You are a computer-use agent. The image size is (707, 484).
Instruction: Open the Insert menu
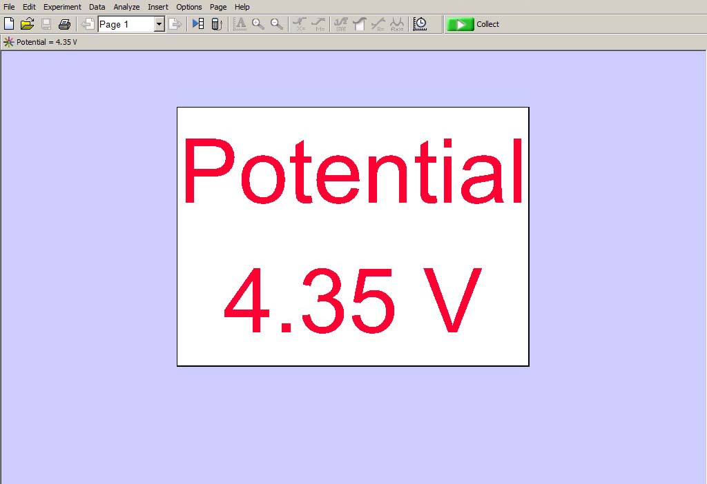pos(157,7)
